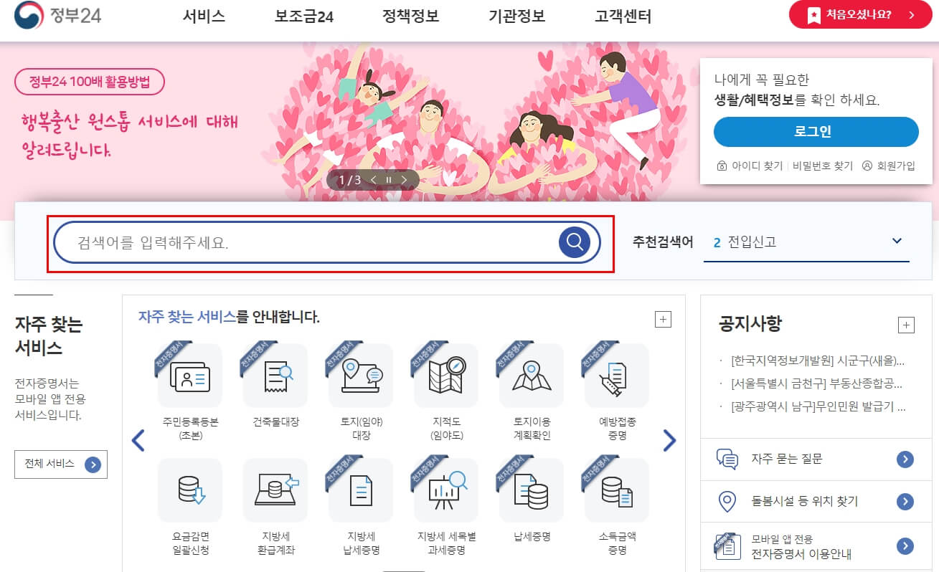Open the 보조금24 menu
Screen dimensions: 939x572
point(304,16)
